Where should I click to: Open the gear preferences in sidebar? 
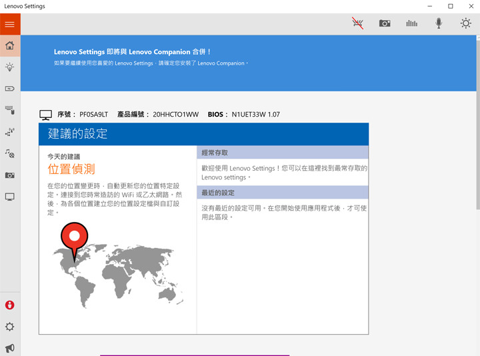10,327
